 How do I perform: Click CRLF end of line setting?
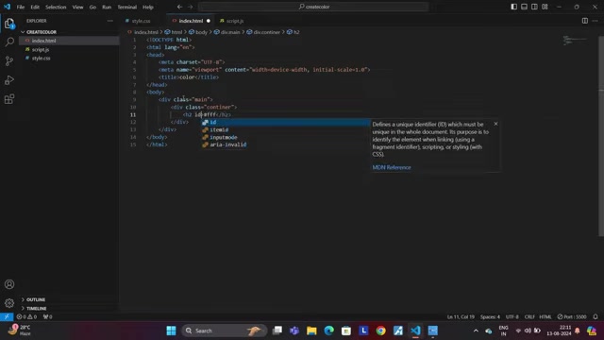click(529, 316)
